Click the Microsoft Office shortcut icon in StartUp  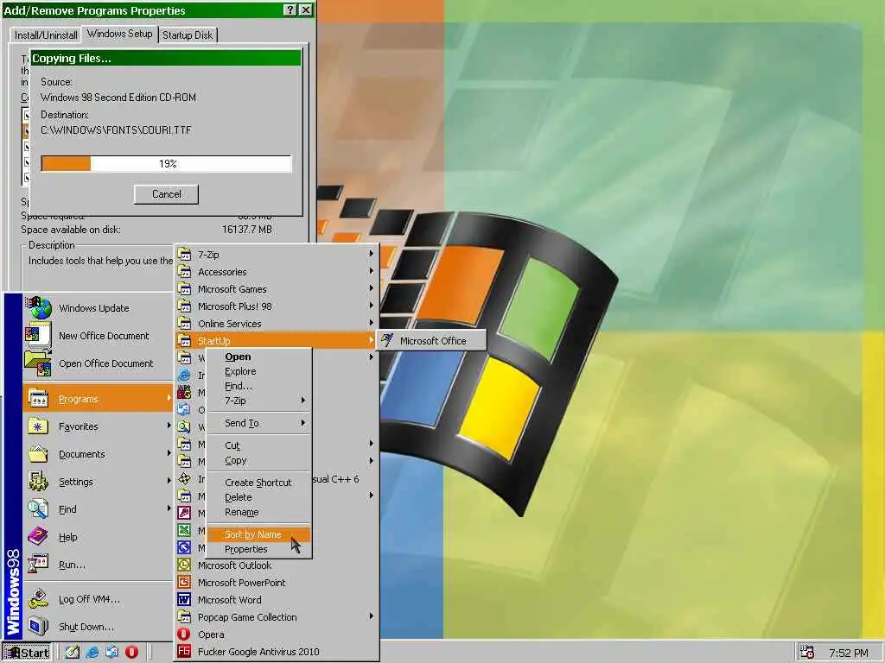click(x=386, y=340)
